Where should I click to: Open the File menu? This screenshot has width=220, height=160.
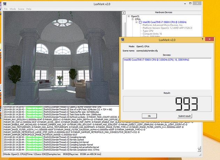(6, 9)
